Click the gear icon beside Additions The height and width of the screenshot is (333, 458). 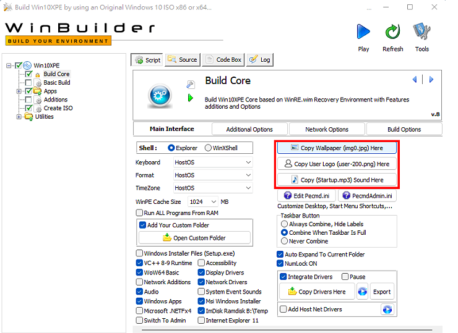[38, 100]
